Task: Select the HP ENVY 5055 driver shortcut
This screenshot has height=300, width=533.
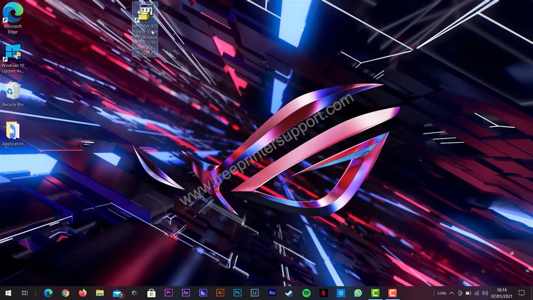Action: (x=145, y=30)
